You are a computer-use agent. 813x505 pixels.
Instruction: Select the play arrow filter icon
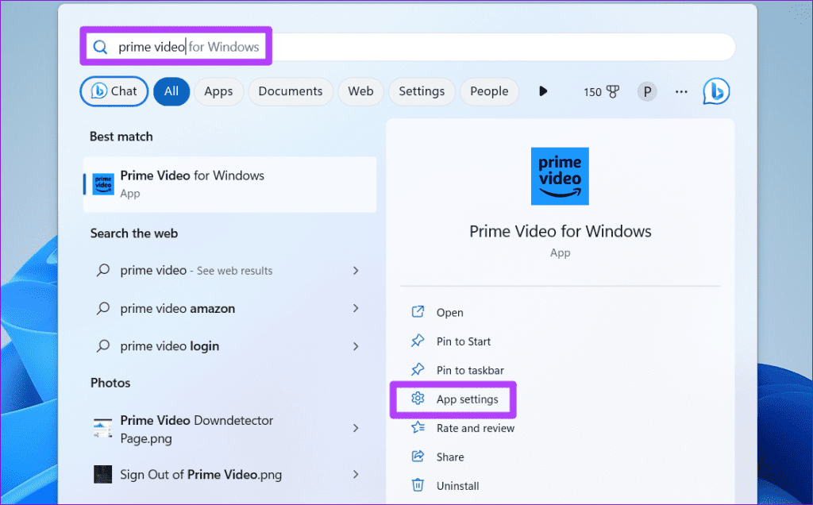coord(543,91)
